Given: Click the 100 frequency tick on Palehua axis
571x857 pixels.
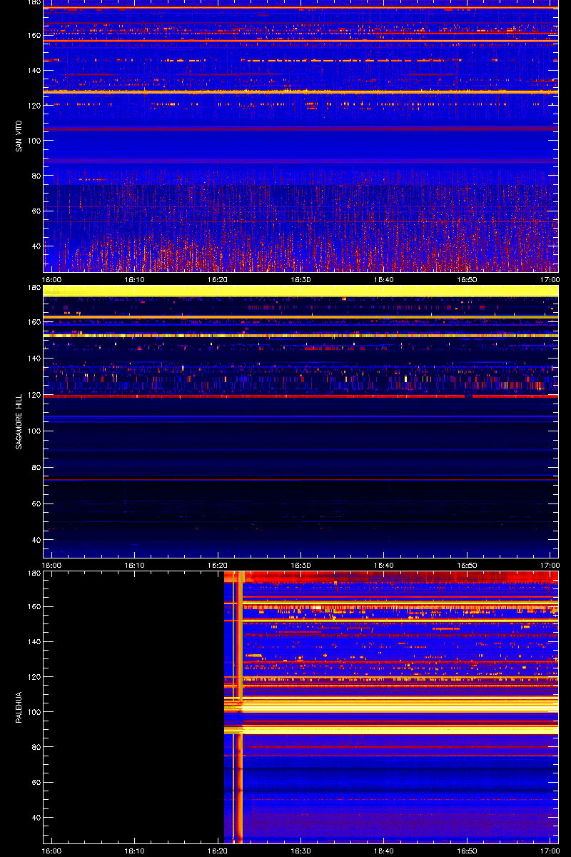Looking at the screenshot, I should [x=34, y=712].
